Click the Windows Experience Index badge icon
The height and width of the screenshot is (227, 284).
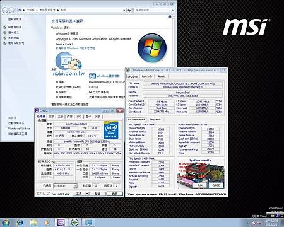(92, 76)
